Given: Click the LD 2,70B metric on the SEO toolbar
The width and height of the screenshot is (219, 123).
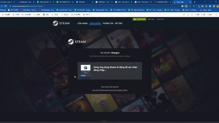Looking at the screenshot, I should point(26,14).
